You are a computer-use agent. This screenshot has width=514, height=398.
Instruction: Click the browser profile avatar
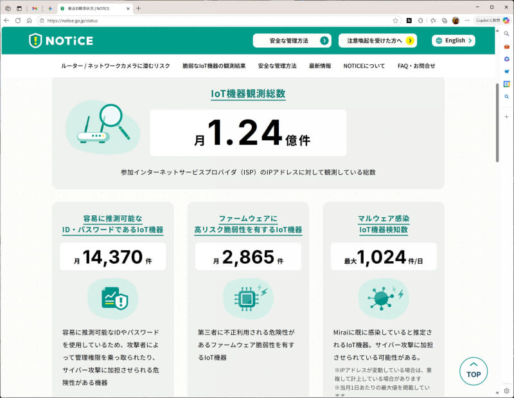455,20
